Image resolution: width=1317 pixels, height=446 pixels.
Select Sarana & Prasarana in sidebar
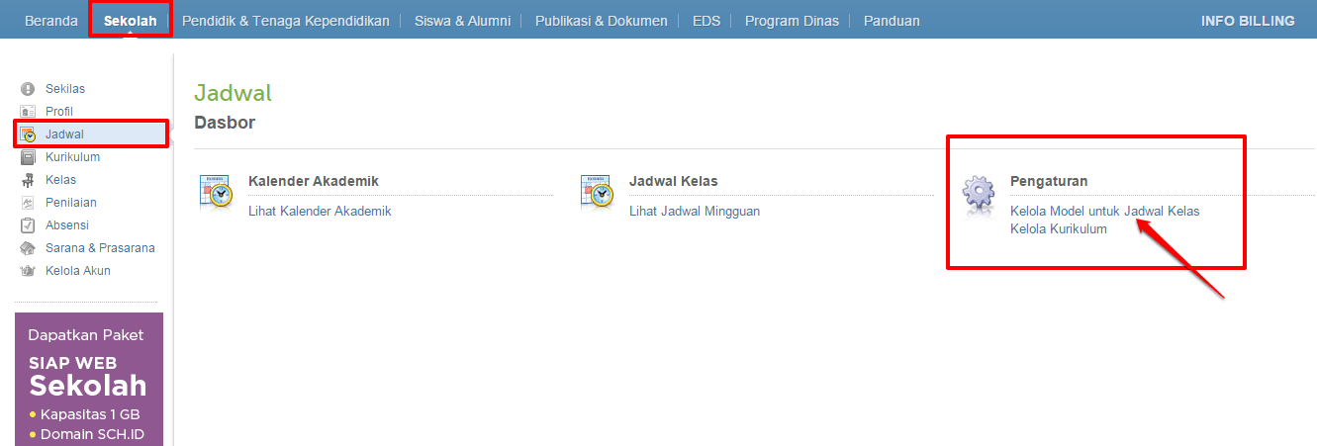(100, 248)
